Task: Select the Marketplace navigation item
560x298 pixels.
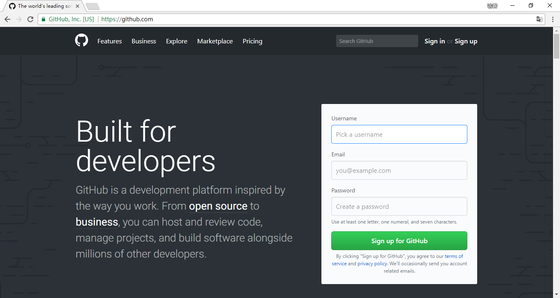Action: [x=215, y=41]
